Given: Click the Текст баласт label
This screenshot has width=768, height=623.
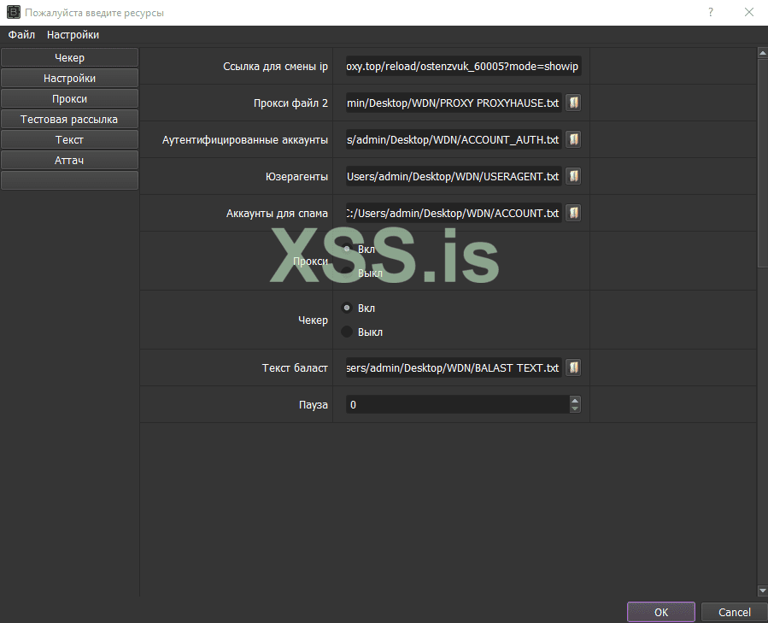Looking at the screenshot, I should point(295,367).
